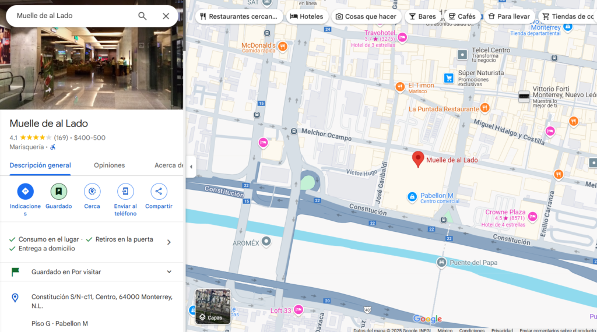Collapse the side panel arrow
This screenshot has height=332, width=597.
tap(191, 167)
